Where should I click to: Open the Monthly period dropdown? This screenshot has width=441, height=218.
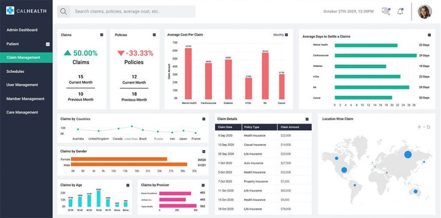[x=286, y=35]
